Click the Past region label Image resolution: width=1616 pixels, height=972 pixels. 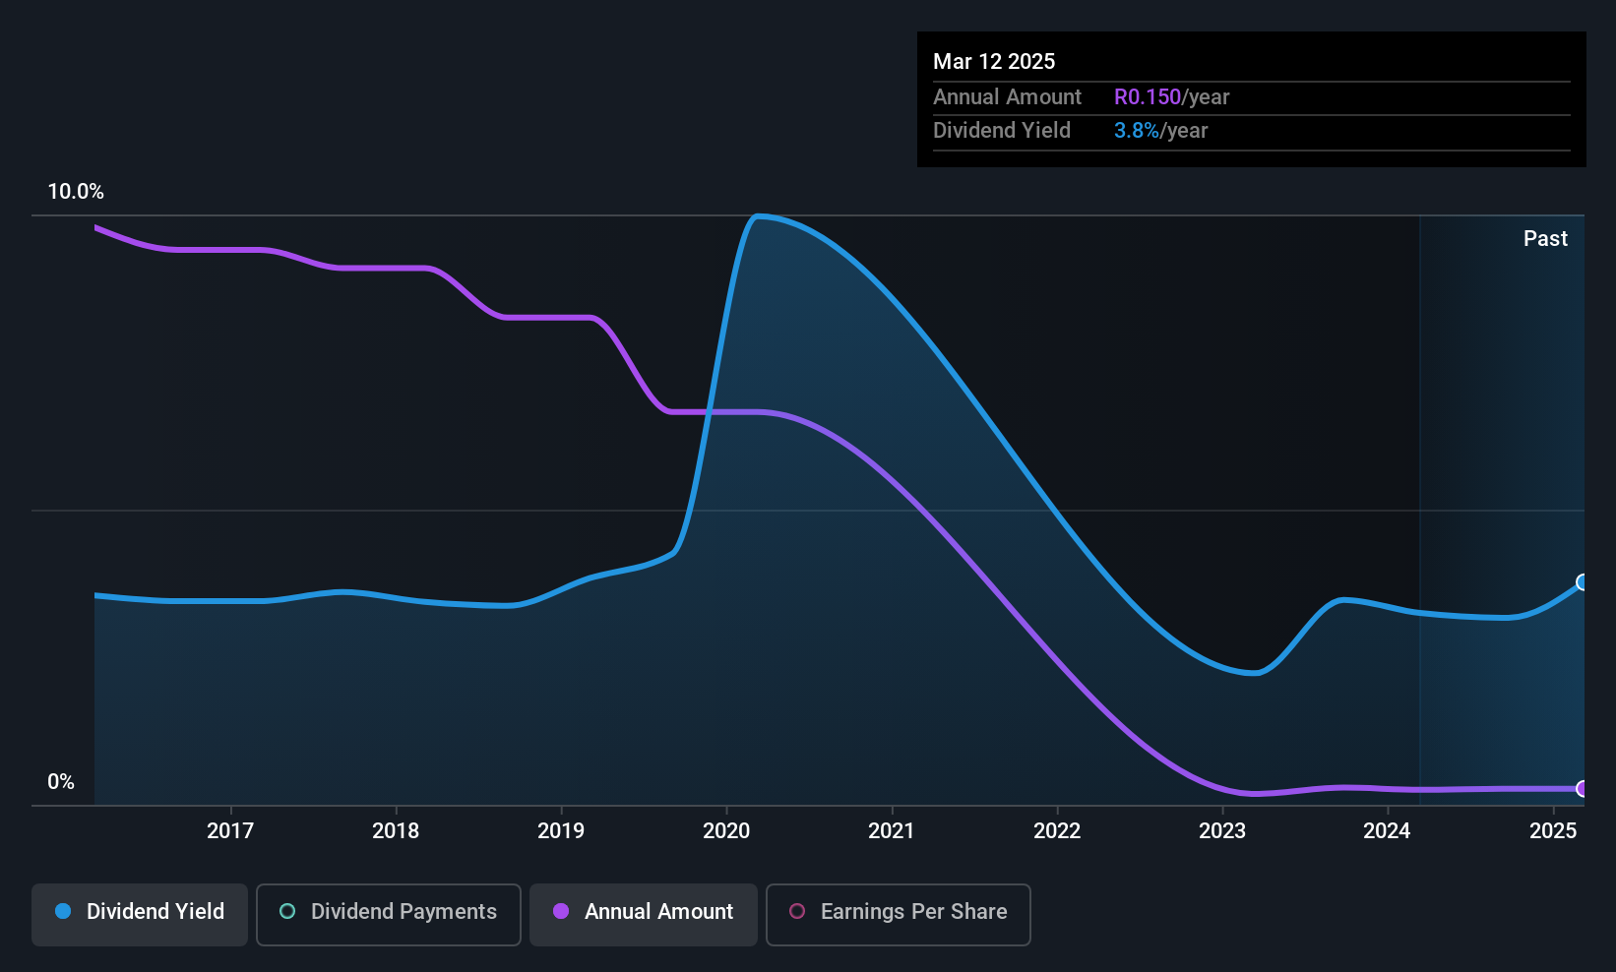click(x=1545, y=239)
